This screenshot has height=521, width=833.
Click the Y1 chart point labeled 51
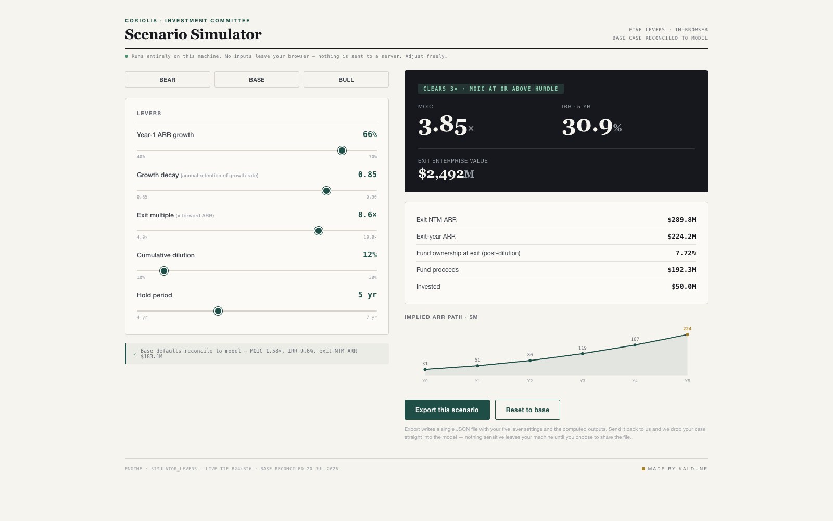coord(477,366)
